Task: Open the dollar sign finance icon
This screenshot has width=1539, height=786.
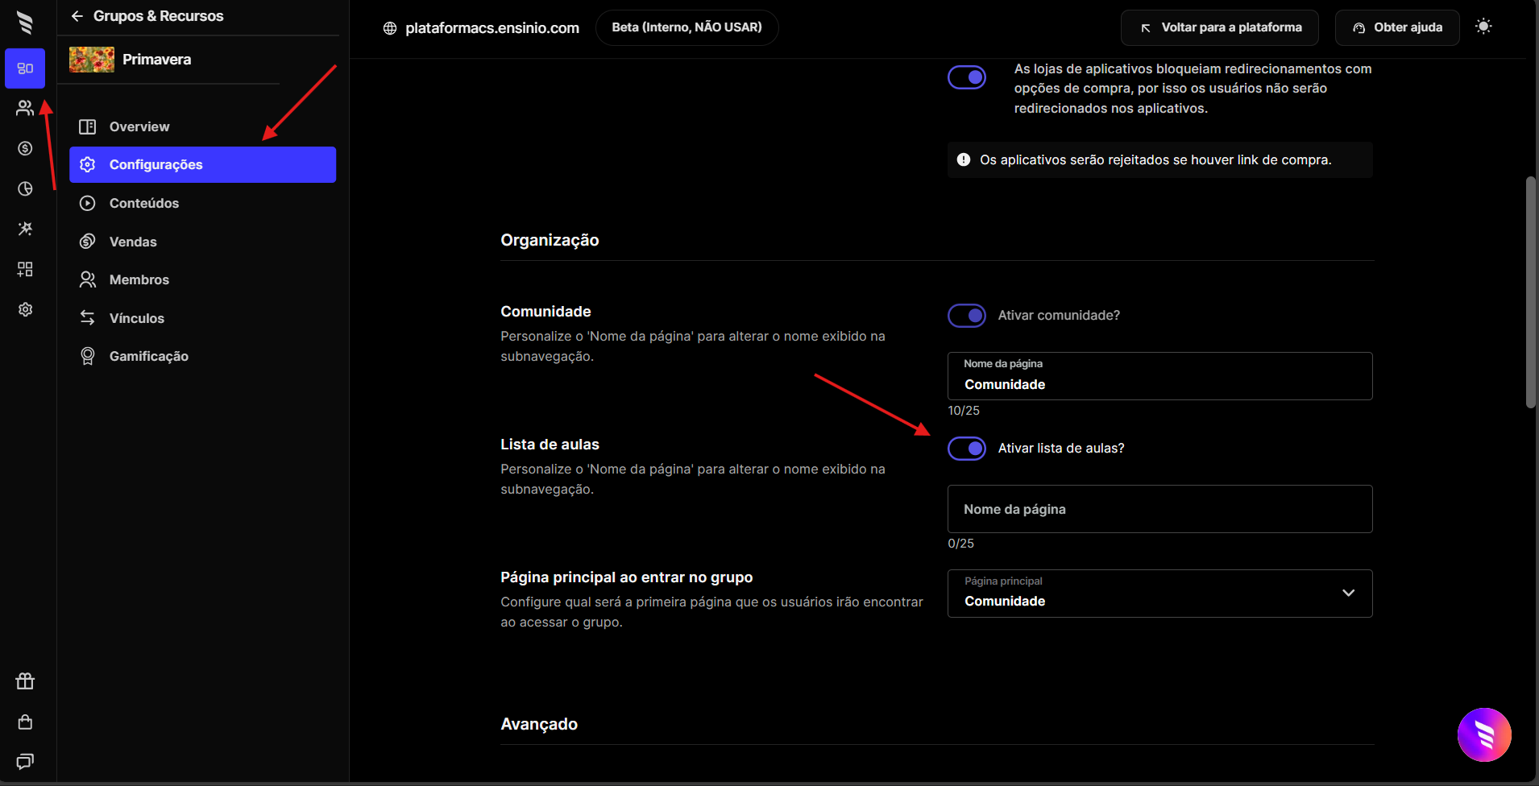Action: 25,148
